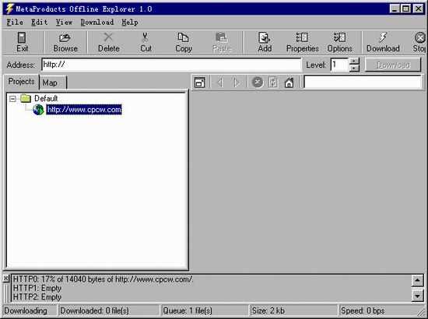Image resolution: width=428 pixels, height=319 pixels.
Task: Select the http://www.cpcw.com project
Action: tap(84, 110)
